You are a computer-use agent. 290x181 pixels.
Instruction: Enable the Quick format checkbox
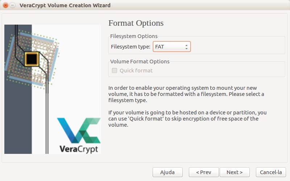click(115, 71)
